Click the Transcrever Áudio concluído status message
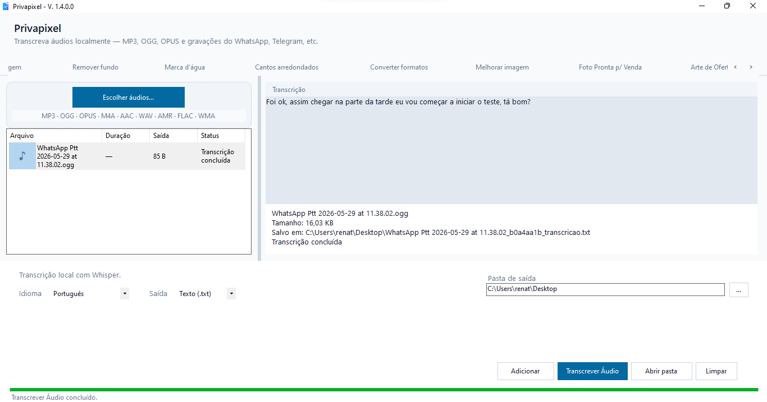The height and width of the screenshot is (402, 767). [x=54, y=398]
